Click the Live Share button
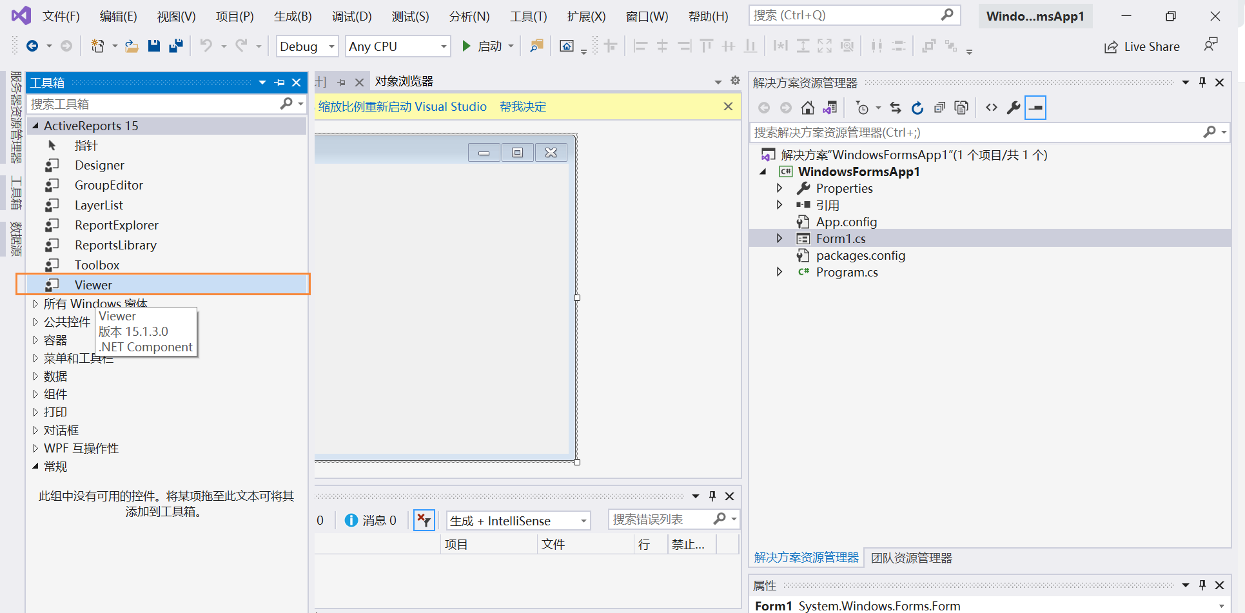This screenshot has height=613, width=1245. pyautogui.click(x=1142, y=46)
